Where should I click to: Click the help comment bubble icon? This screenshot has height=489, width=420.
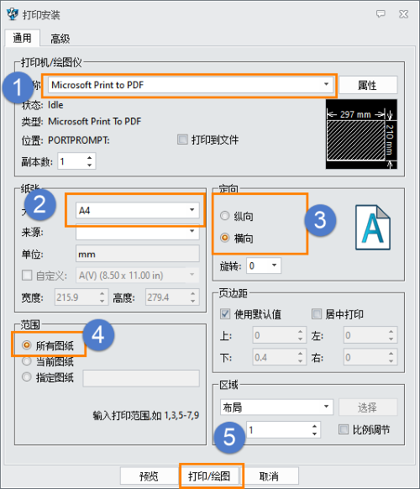[381, 14]
